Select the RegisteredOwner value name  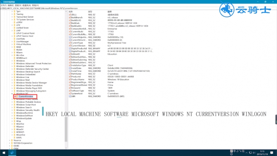tap(79, 85)
